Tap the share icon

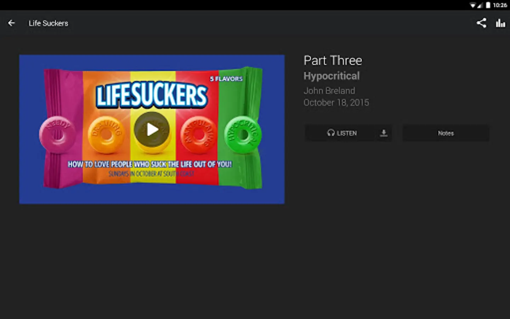click(481, 23)
